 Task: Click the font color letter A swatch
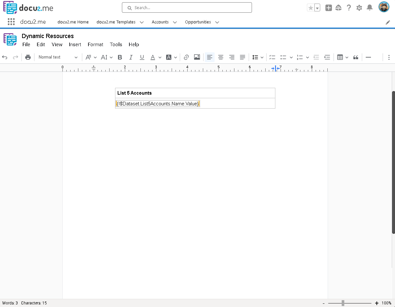(153, 57)
